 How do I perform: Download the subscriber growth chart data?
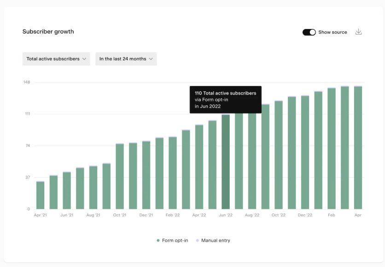point(358,32)
